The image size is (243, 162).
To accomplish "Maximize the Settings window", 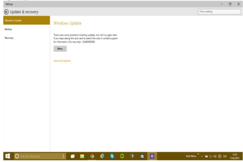I will (x=230, y=4).
